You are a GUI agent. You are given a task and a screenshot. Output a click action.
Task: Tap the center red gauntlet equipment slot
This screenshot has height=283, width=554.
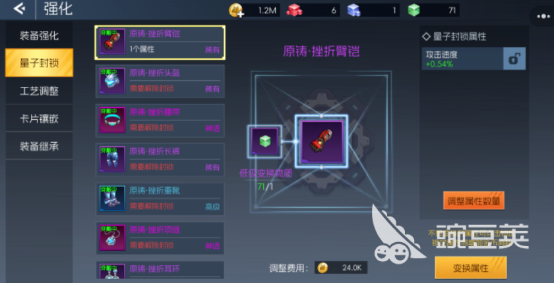pos(322,141)
